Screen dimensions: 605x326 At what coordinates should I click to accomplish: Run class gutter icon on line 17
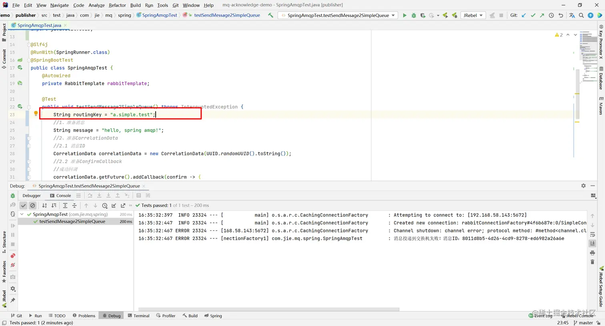click(20, 68)
